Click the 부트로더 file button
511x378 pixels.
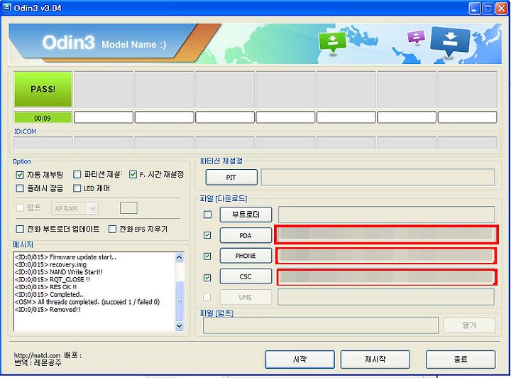pos(246,215)
